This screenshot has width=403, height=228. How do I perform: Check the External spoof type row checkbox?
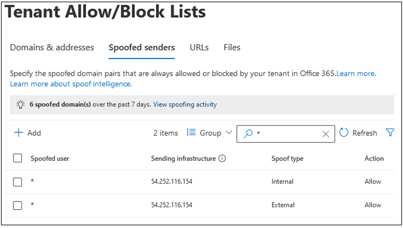click(x=18, y=205)
